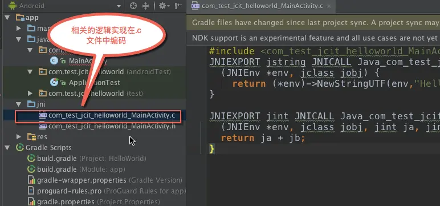Screen dimensions: 440x206
Task: Click gradle-wrapper.properties file icon
Action: 31,180
